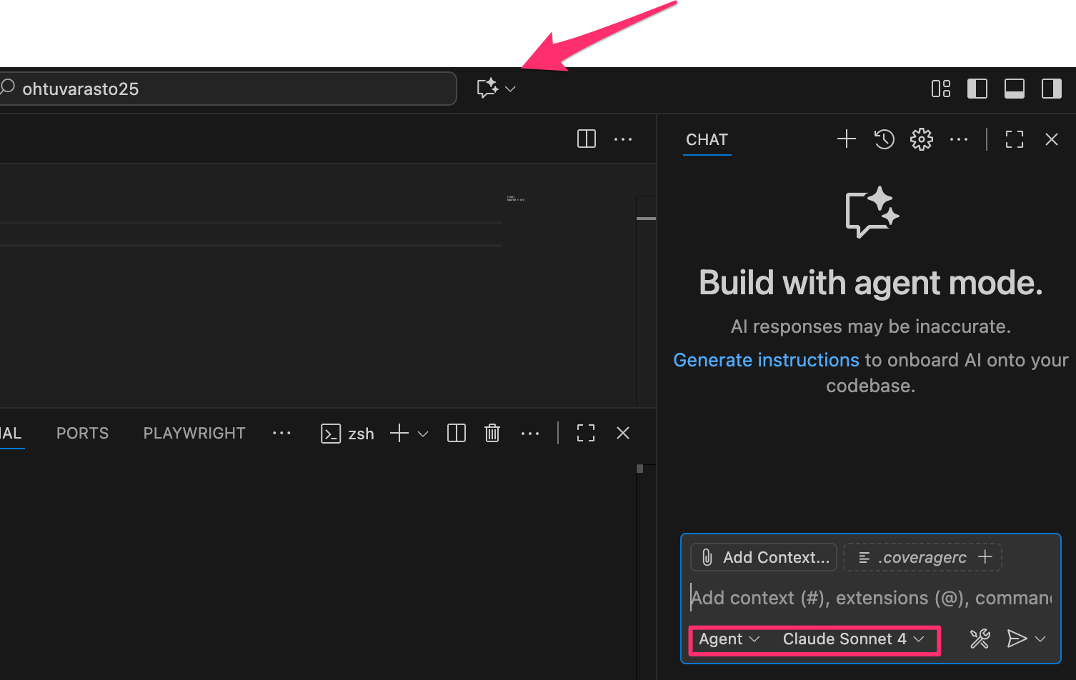Open the Agent mode dropdown
1076x680 pixels.
pos(728,639)
